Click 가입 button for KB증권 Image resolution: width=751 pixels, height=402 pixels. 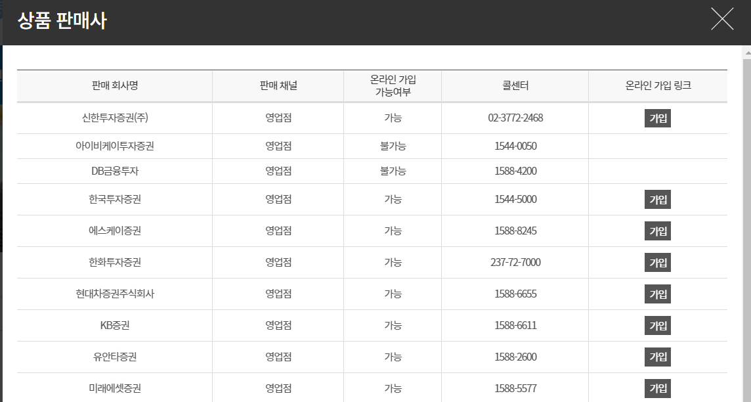click(x=658, y=326)
